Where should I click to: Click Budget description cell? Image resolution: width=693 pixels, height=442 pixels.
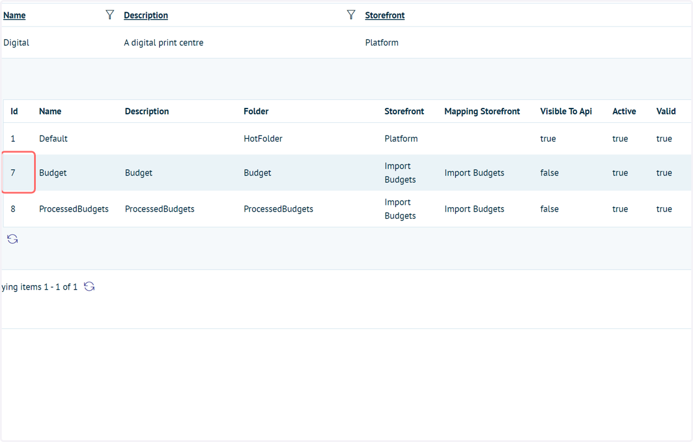(x=139, y=173)
